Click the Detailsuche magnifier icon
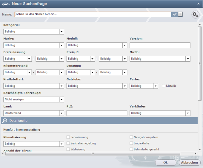Viewport: 203px width, 168px height. [x=5, y=121]
